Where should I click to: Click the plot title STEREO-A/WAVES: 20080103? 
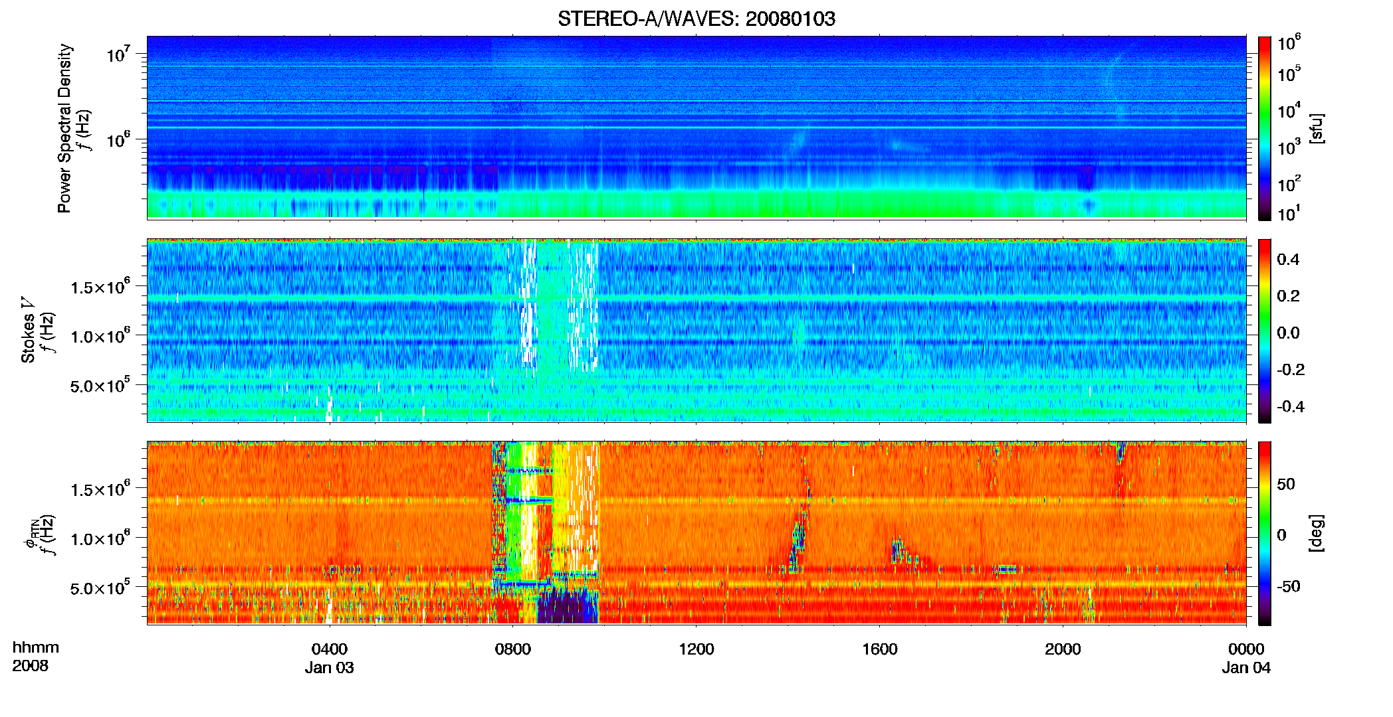click(696, 19)
